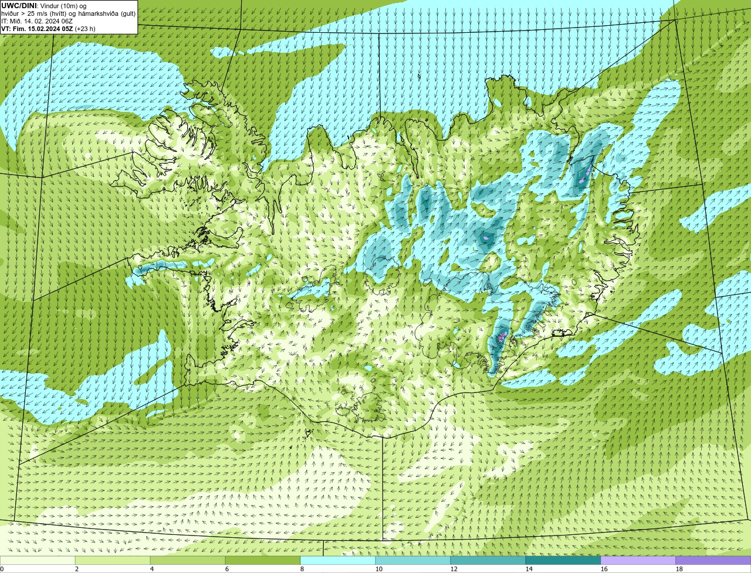Click the 'VT: Fim. 15.02.2024 05Z (+23 h)' line

(49, 29)
